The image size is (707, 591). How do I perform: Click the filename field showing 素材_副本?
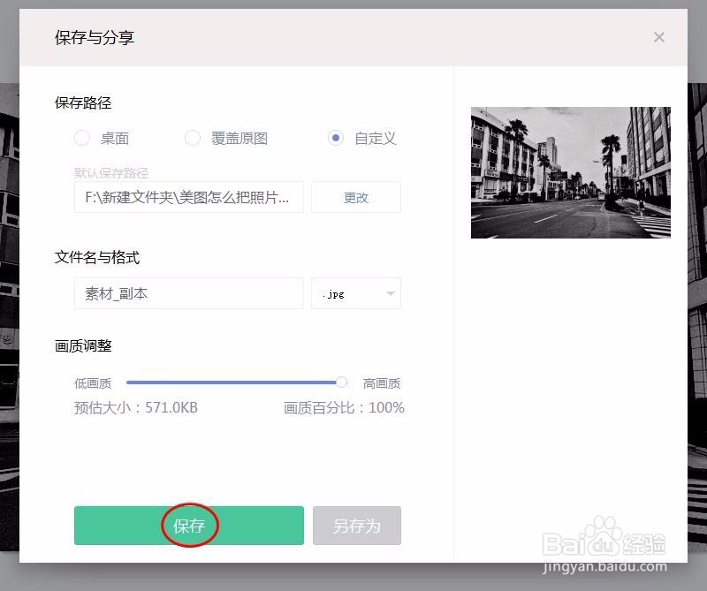click(188, 293)
